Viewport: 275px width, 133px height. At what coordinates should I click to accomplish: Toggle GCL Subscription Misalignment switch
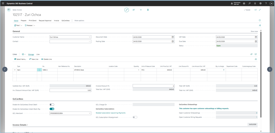click(x=135, y=117)
